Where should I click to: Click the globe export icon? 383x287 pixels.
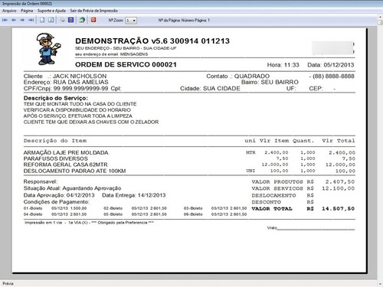[x=82, y=20]
